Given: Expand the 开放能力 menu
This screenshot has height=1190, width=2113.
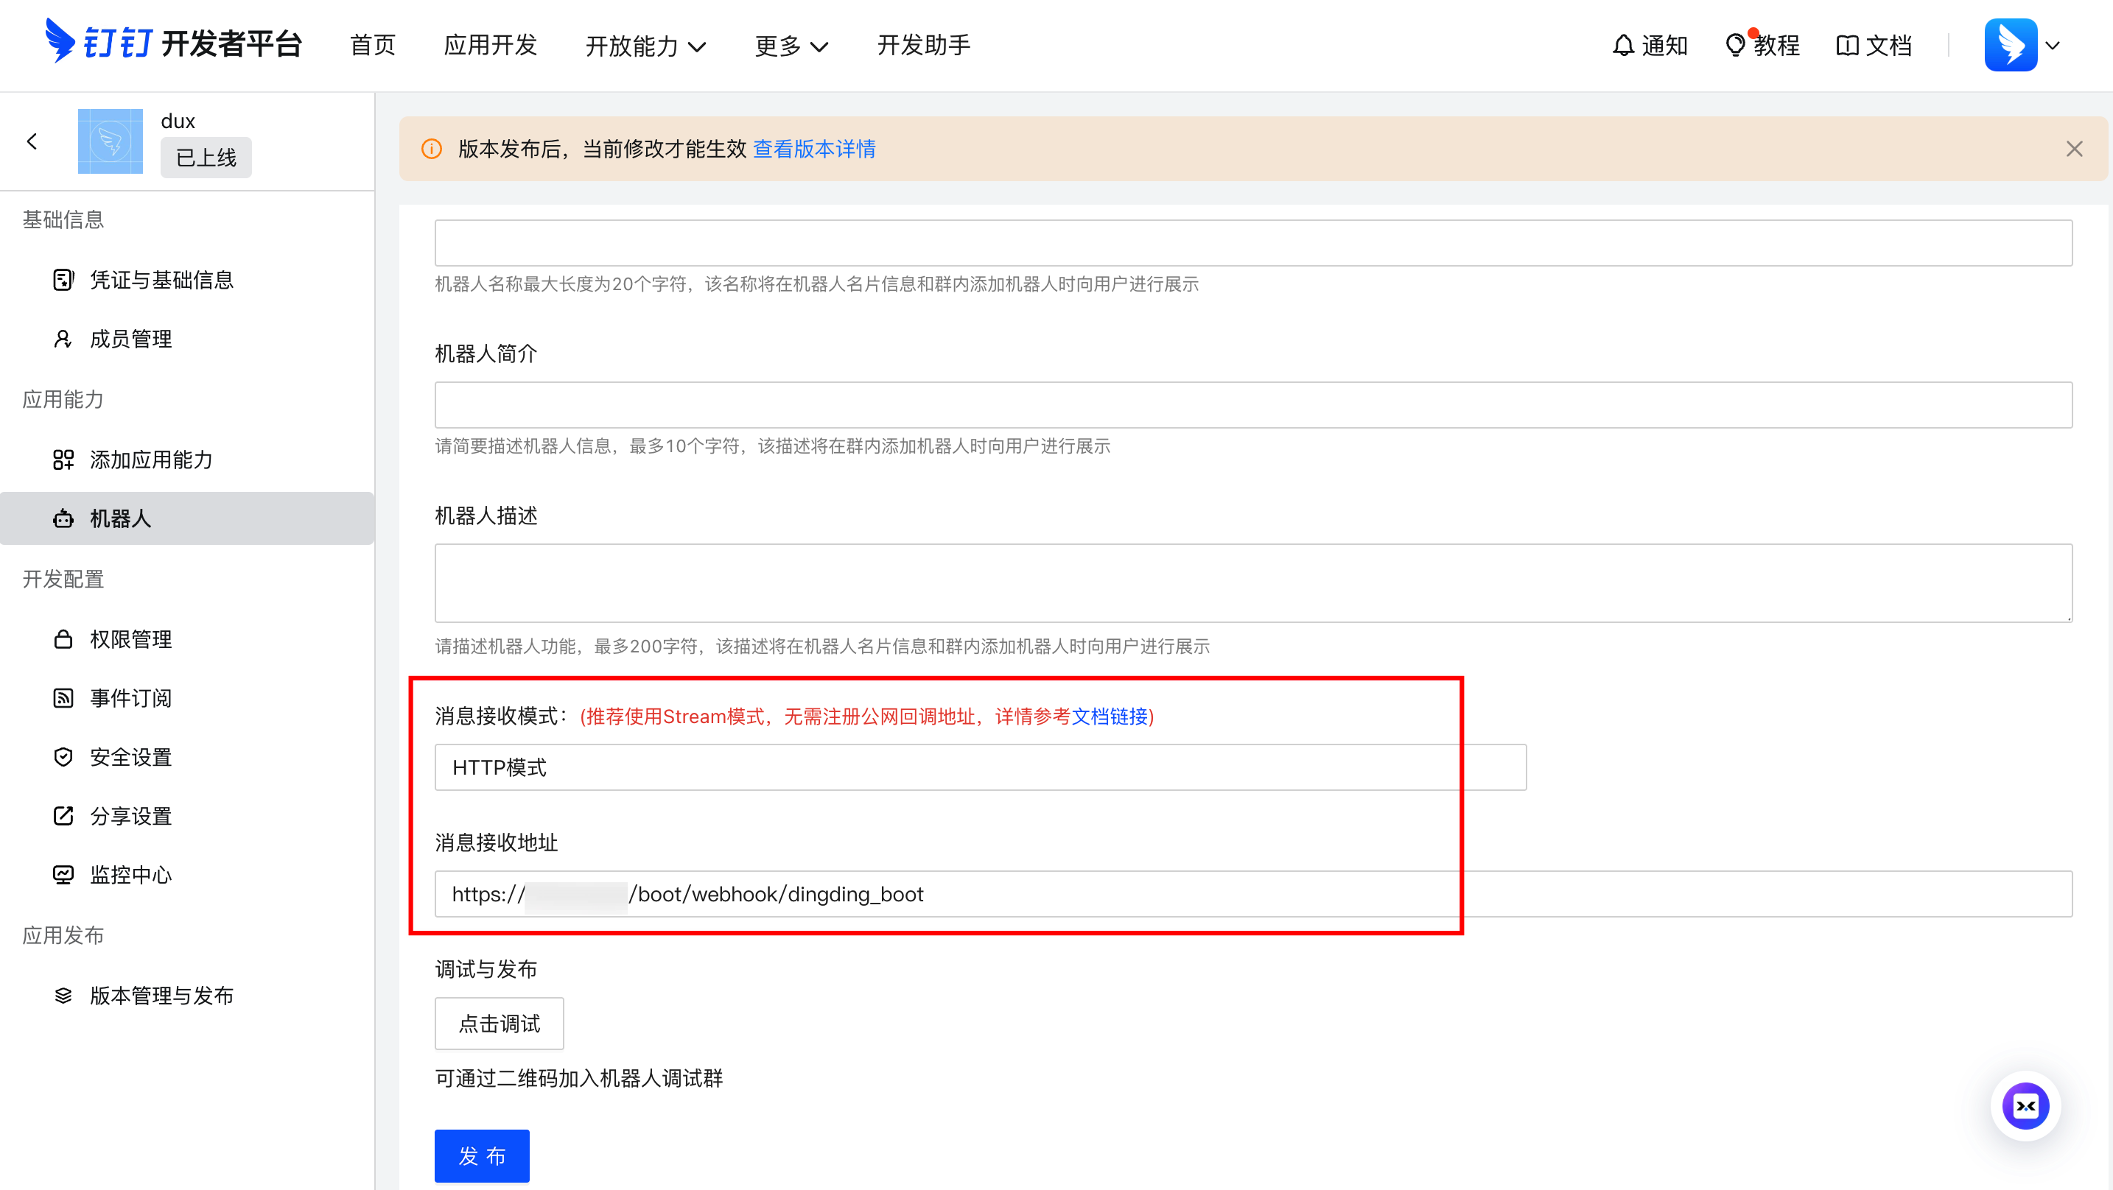Looking at the screenshot, I should pos(647,46).
